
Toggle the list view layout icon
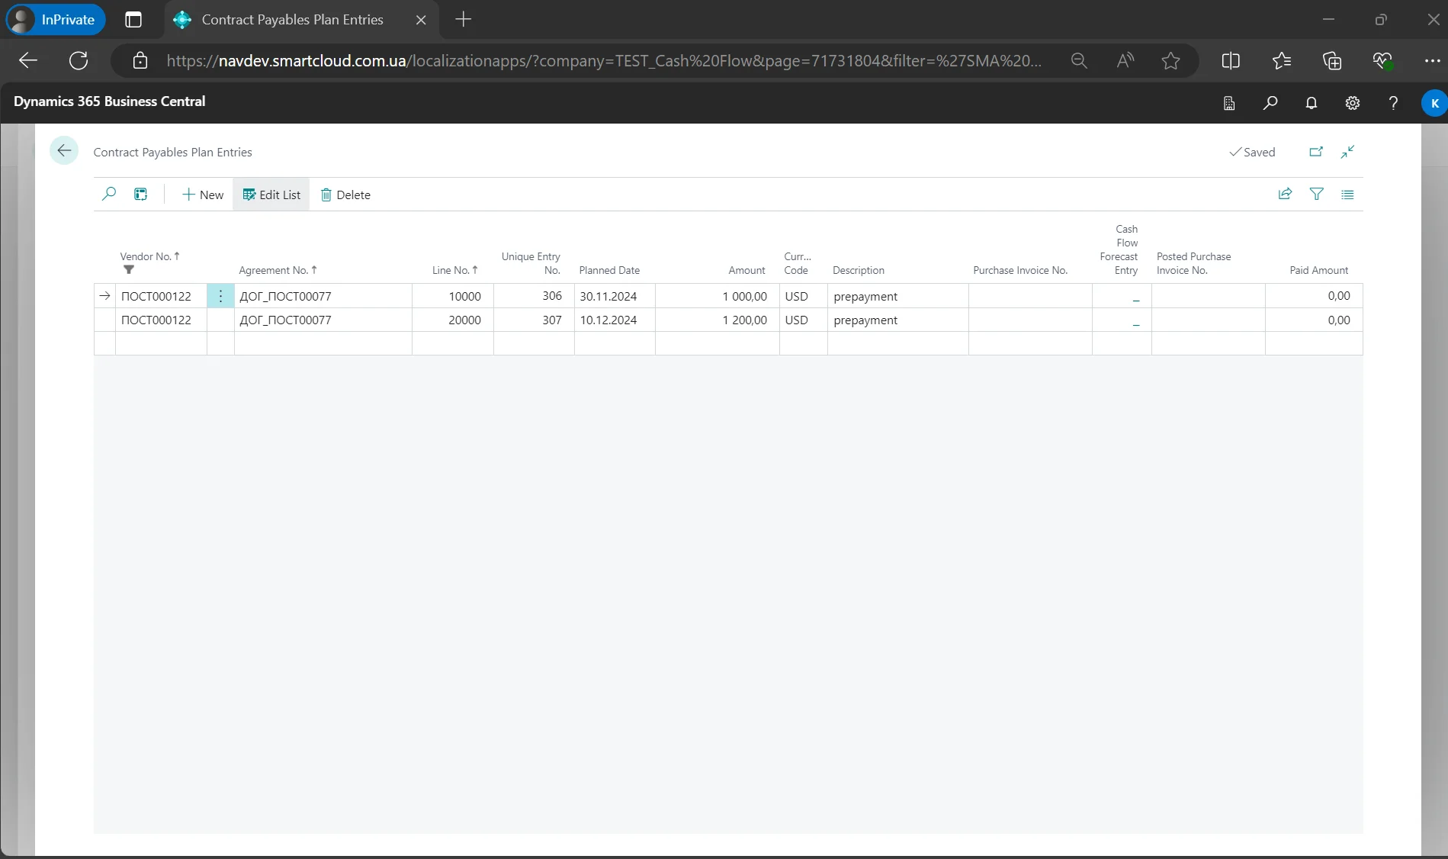click(1347, 195)
